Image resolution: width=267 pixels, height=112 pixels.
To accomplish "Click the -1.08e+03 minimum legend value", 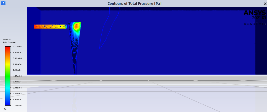I will pyautogui.click(x=17, y=105).
